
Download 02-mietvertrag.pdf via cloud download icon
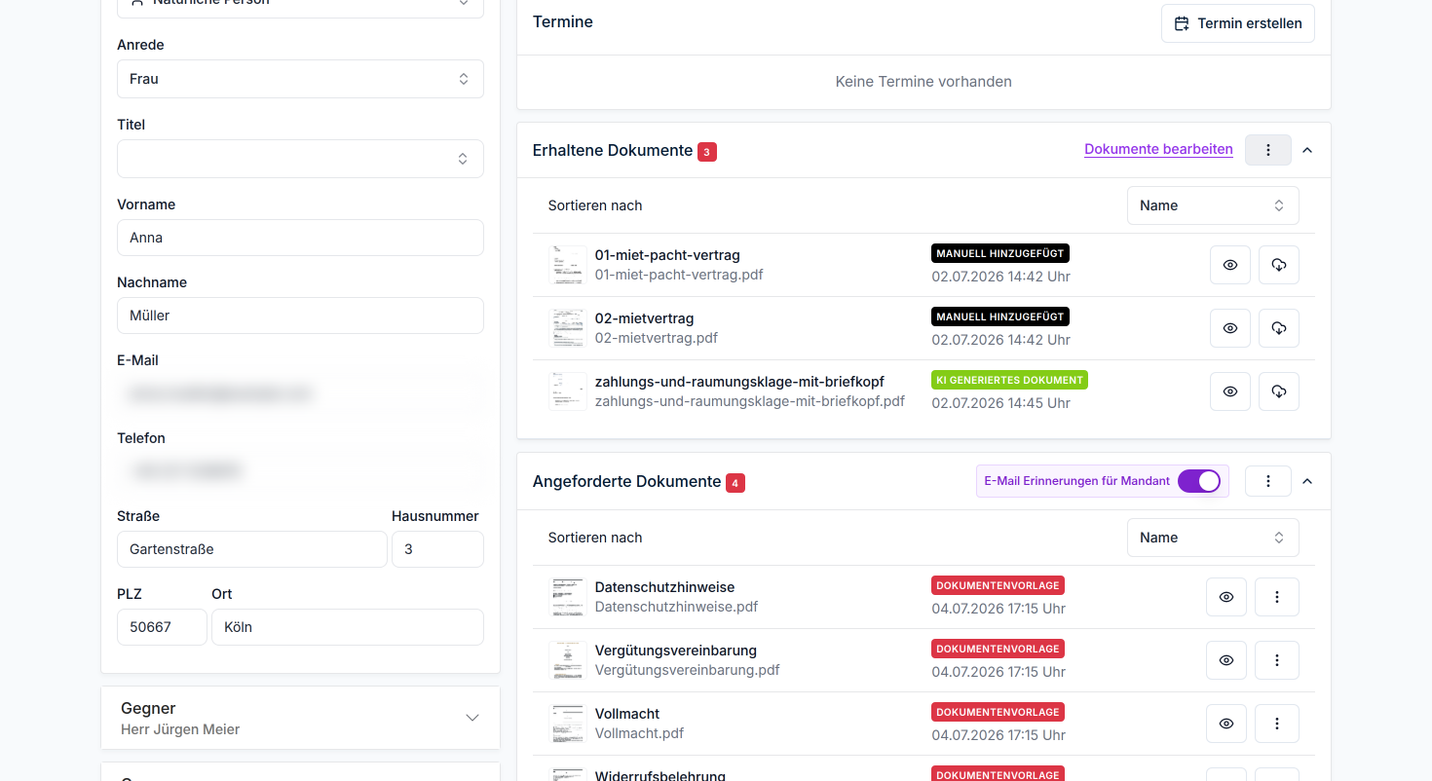1279,328
